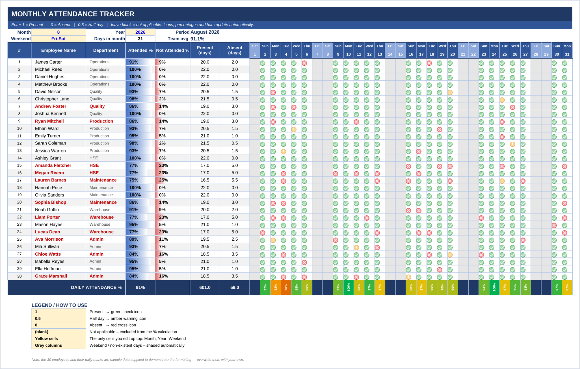Select Mason Hayes' red cross on Sun 30
Image resolution: width=580 pixels, height=369 pixels.
[x=554, y=225]
